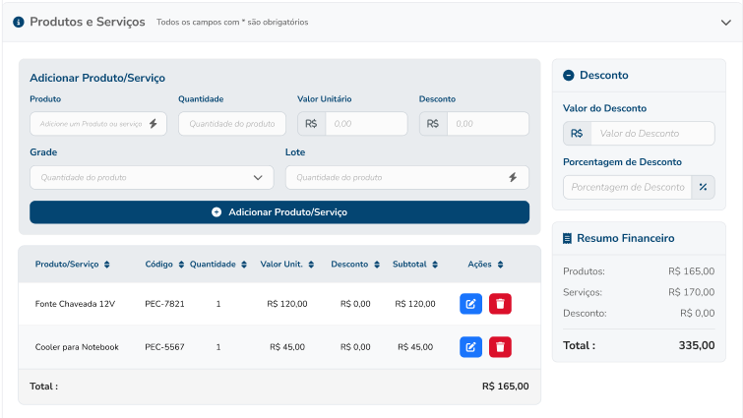Click the Valor do Desconto input
This screenshot has width=743, height=418.
651,134
